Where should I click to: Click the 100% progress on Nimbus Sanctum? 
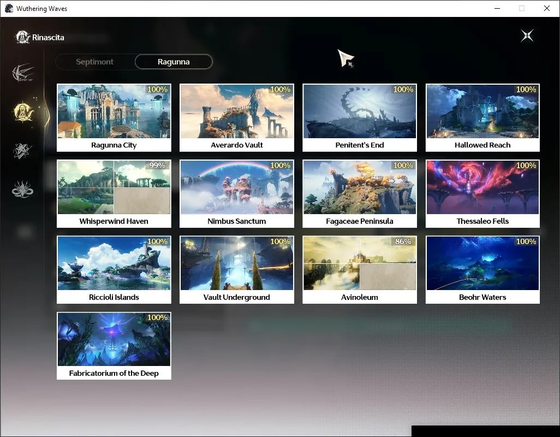click(281, 166)
